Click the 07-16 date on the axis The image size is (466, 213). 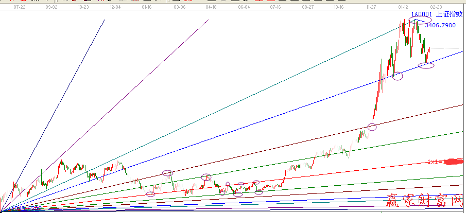pos(275,8)
